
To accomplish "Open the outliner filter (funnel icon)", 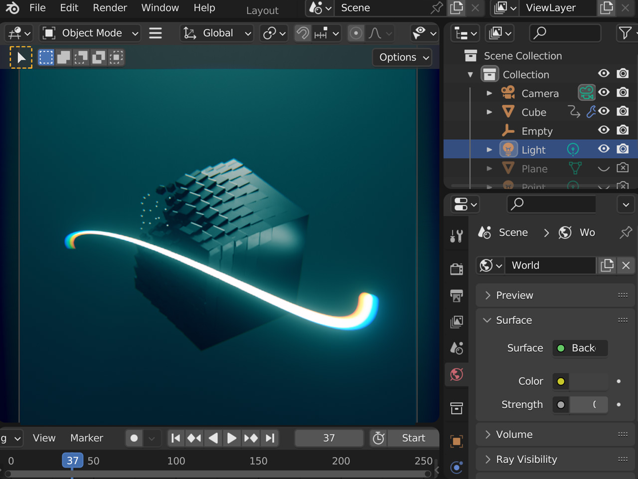I will point(626,33).
